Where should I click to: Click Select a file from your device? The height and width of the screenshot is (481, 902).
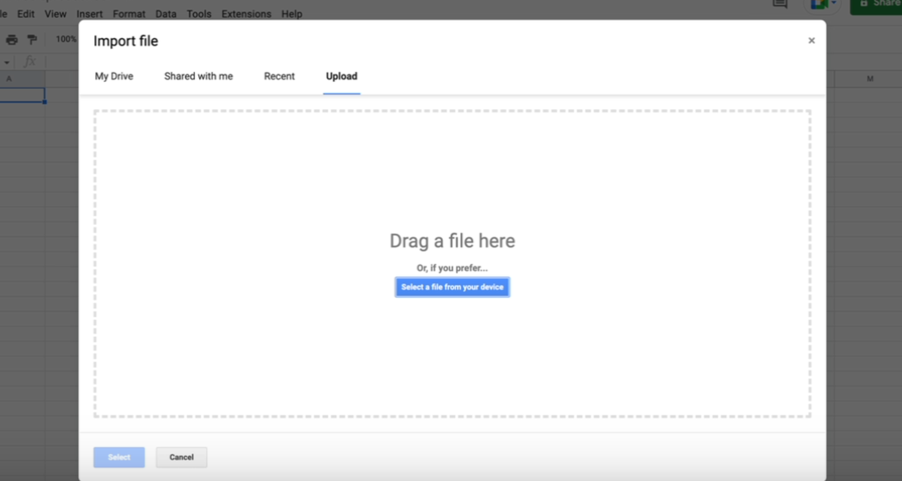tap(452, 287)
